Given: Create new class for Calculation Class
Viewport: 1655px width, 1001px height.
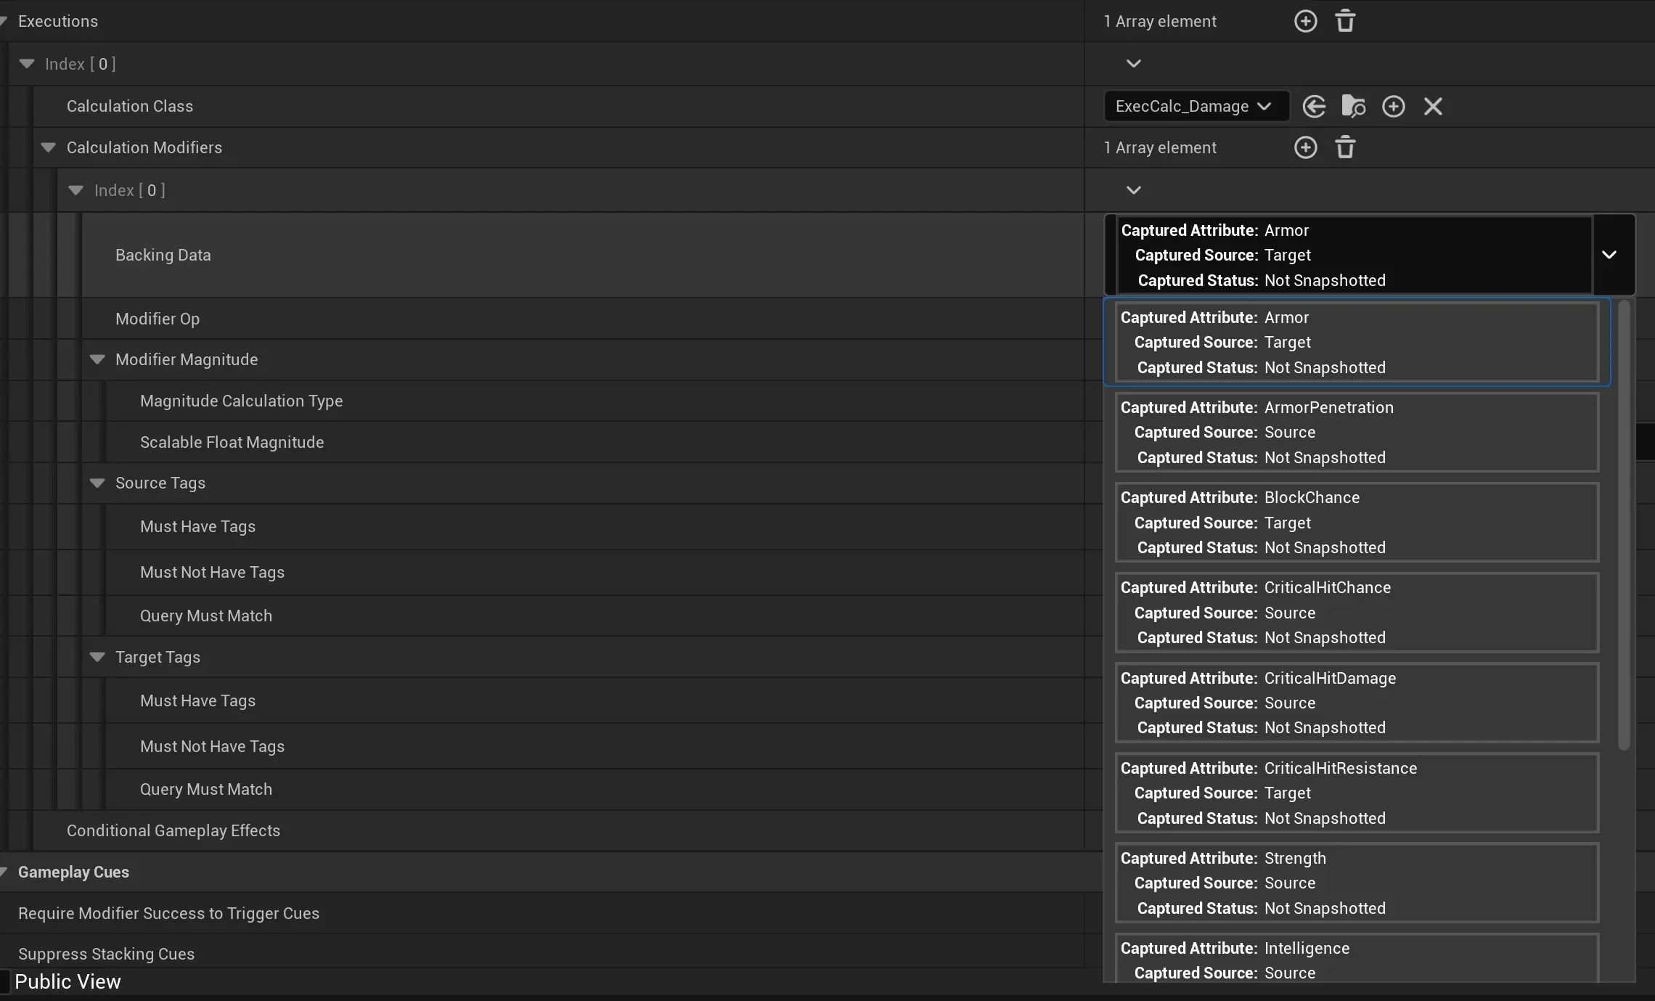Looking at the screenshot, I should 1393,107.
